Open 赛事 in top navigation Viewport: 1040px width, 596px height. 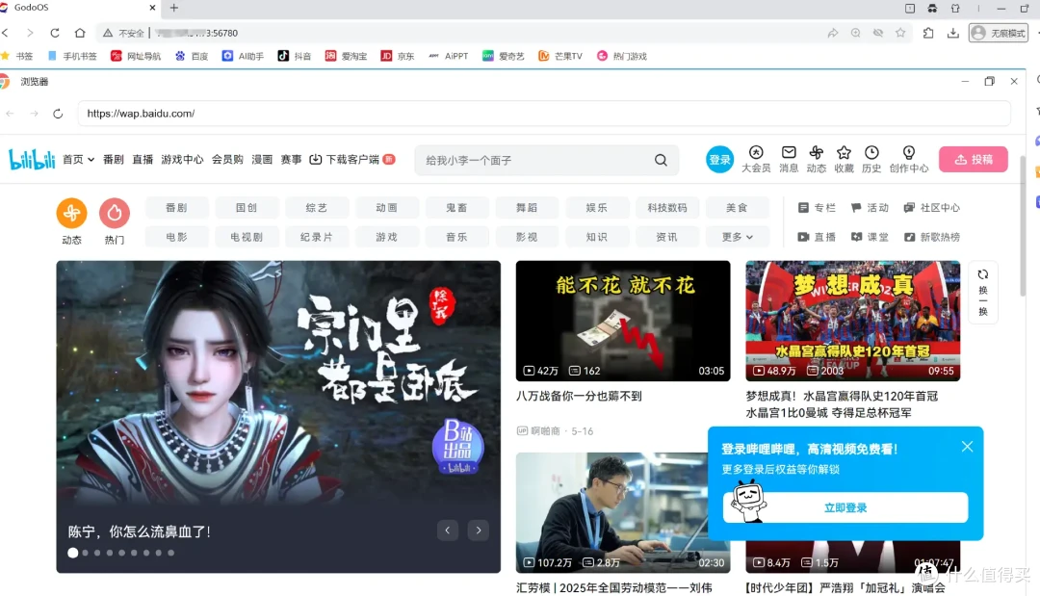pos(291,159)
